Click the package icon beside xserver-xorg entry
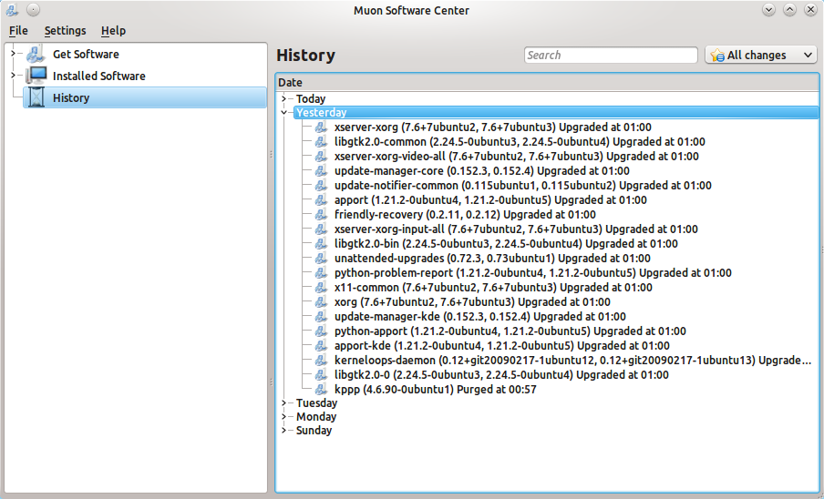Image resolution: width=824 pixels, height=499 pixels. [321, 127]
